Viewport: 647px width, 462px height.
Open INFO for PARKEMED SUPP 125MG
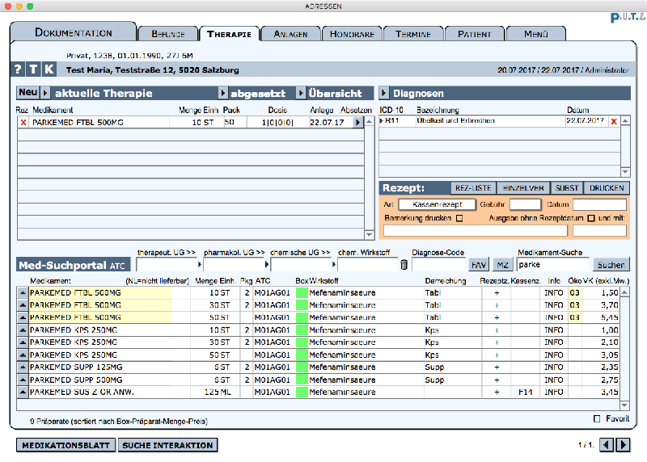[x=553, y=367]
